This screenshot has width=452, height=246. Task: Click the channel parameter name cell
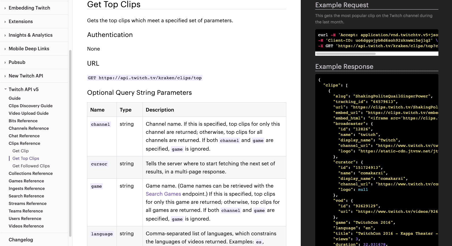click(x=102, y=136)
